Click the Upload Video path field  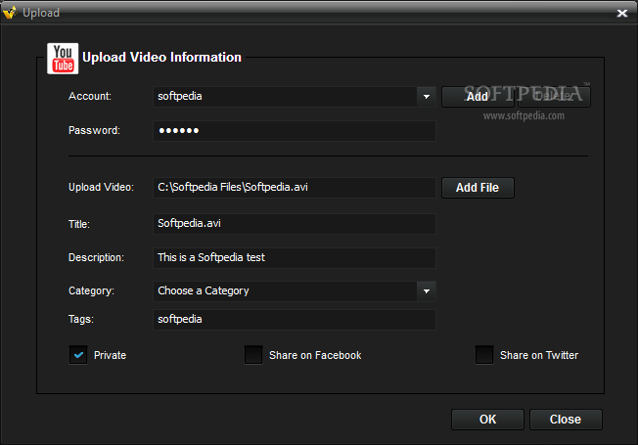tap(295, 188)
